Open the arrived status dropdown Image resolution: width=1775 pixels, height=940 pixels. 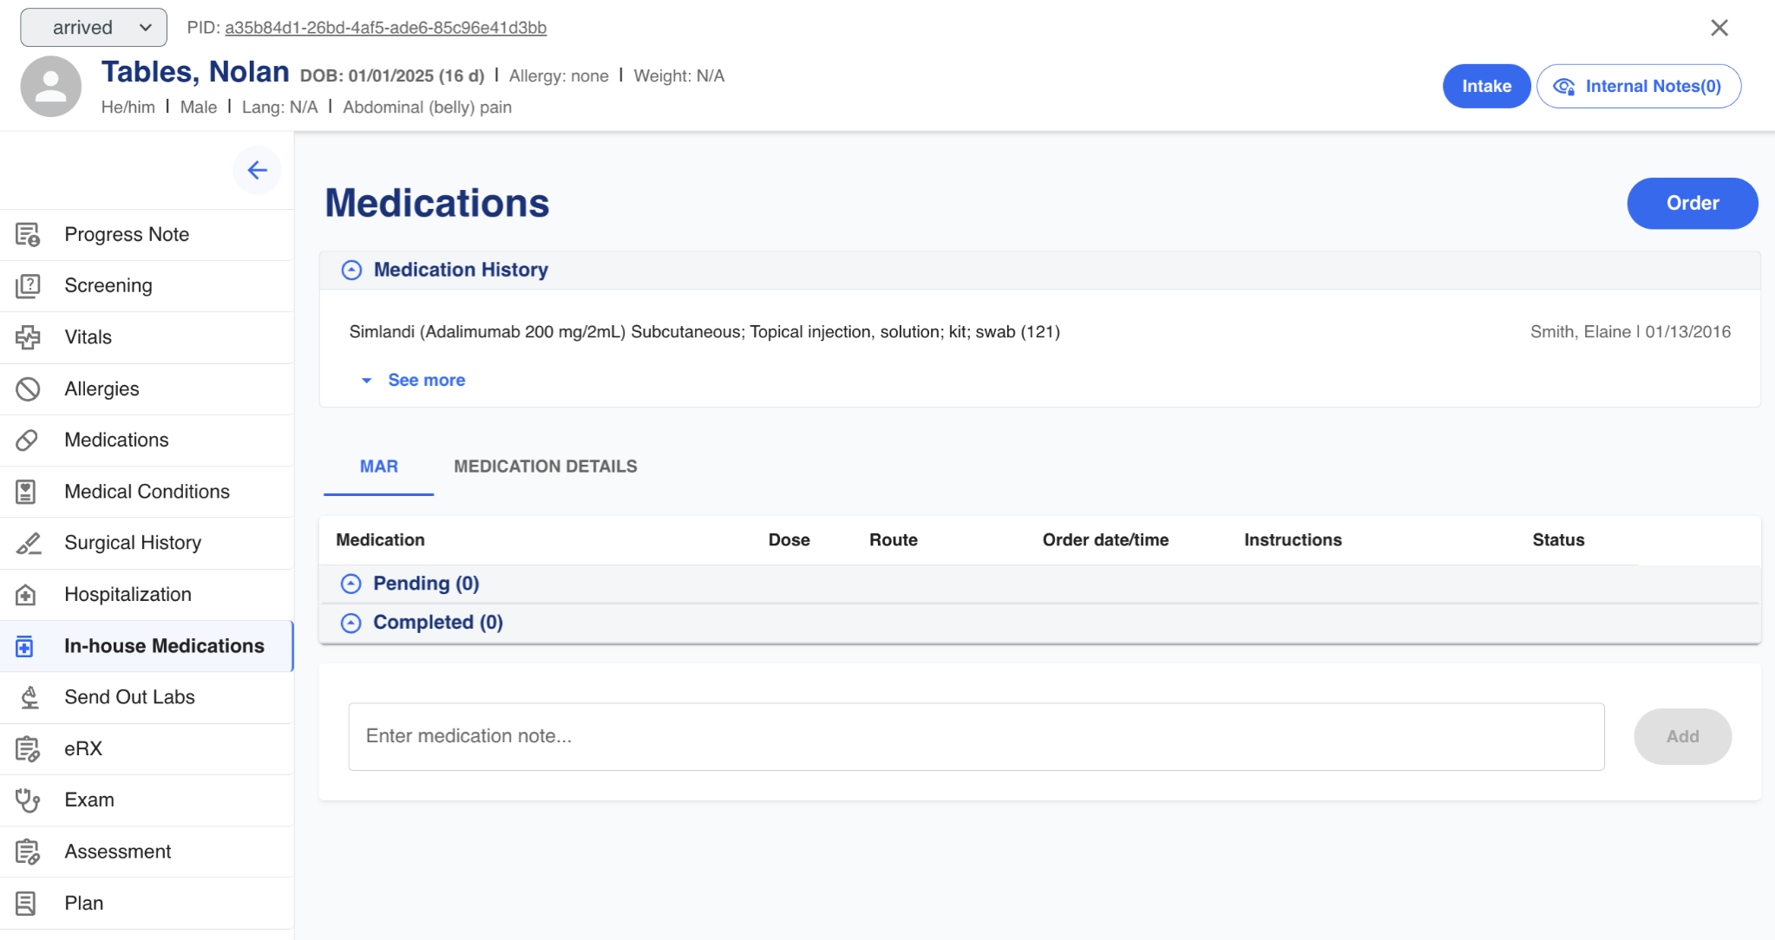(94, 28)
